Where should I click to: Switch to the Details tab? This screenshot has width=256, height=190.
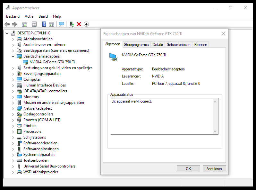click(x=158, y=45)
